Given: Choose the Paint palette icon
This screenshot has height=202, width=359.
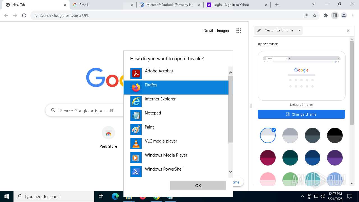Looking at the screenshot, I should tap(136, 130).
